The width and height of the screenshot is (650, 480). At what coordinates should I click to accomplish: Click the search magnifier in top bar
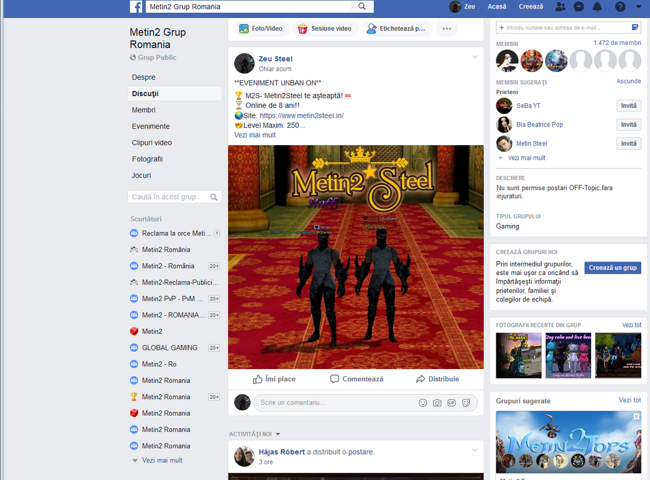pyautogui.click(x=362, y=6)
